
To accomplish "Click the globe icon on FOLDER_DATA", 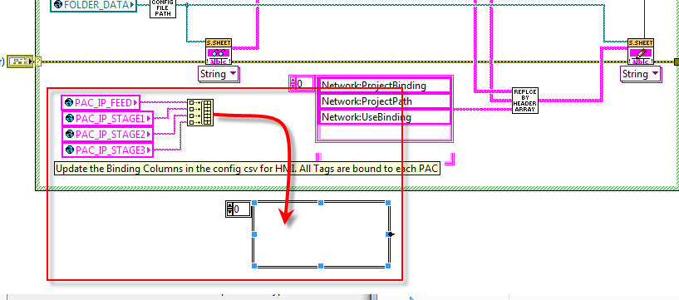I will pos(57,5).
